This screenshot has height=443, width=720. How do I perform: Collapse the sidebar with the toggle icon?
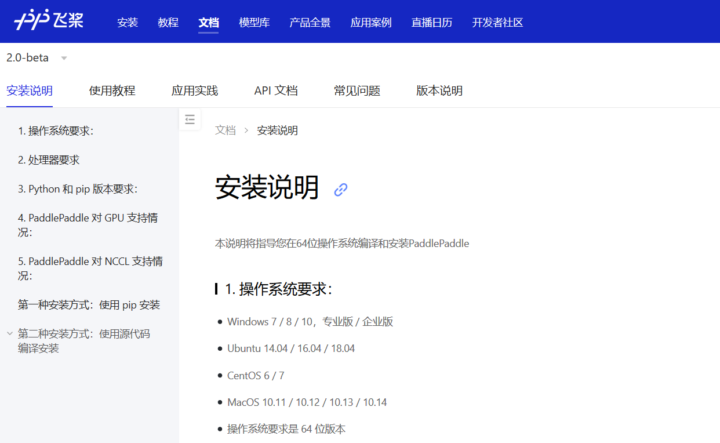(x=190, y=119)
